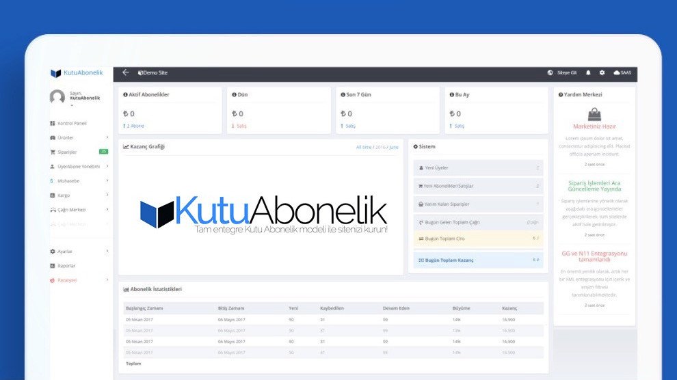
Task: Open Kontrol Paneli menu item
Action: tap(72, 123)
